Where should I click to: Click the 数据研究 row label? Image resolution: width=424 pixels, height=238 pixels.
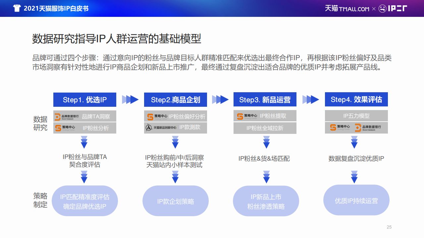coord(40,123)
